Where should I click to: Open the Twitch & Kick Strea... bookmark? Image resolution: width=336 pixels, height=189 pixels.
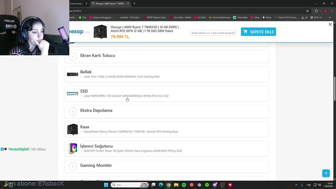click(286, 18)
